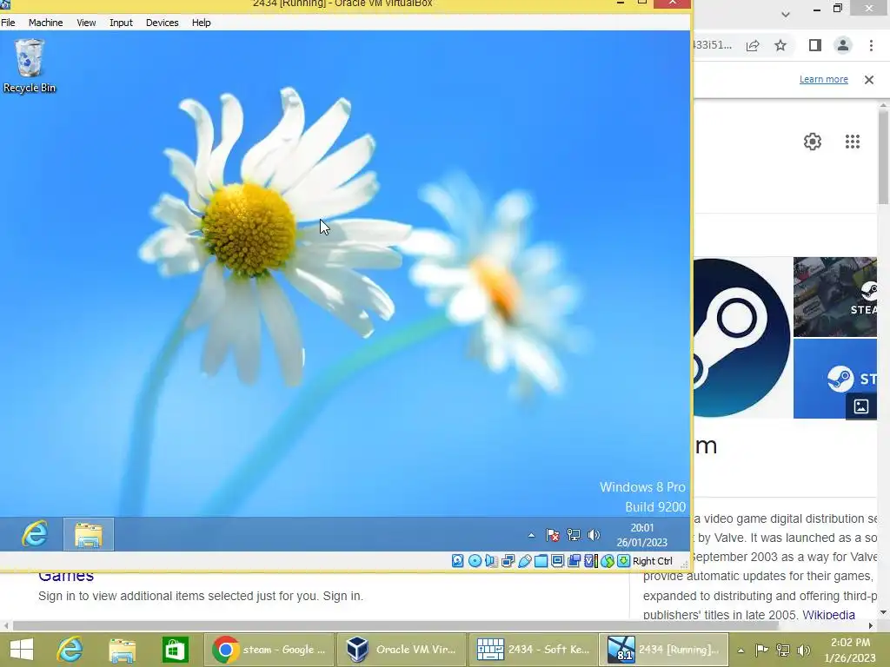Click VirtualBox hard disk activity indicator
This screenshot has height=667, width=890.
click(457, 561)
